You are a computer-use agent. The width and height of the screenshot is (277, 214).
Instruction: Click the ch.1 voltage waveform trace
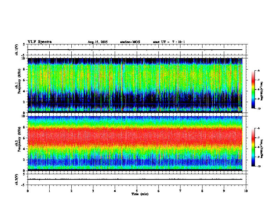tap(135, 50)
